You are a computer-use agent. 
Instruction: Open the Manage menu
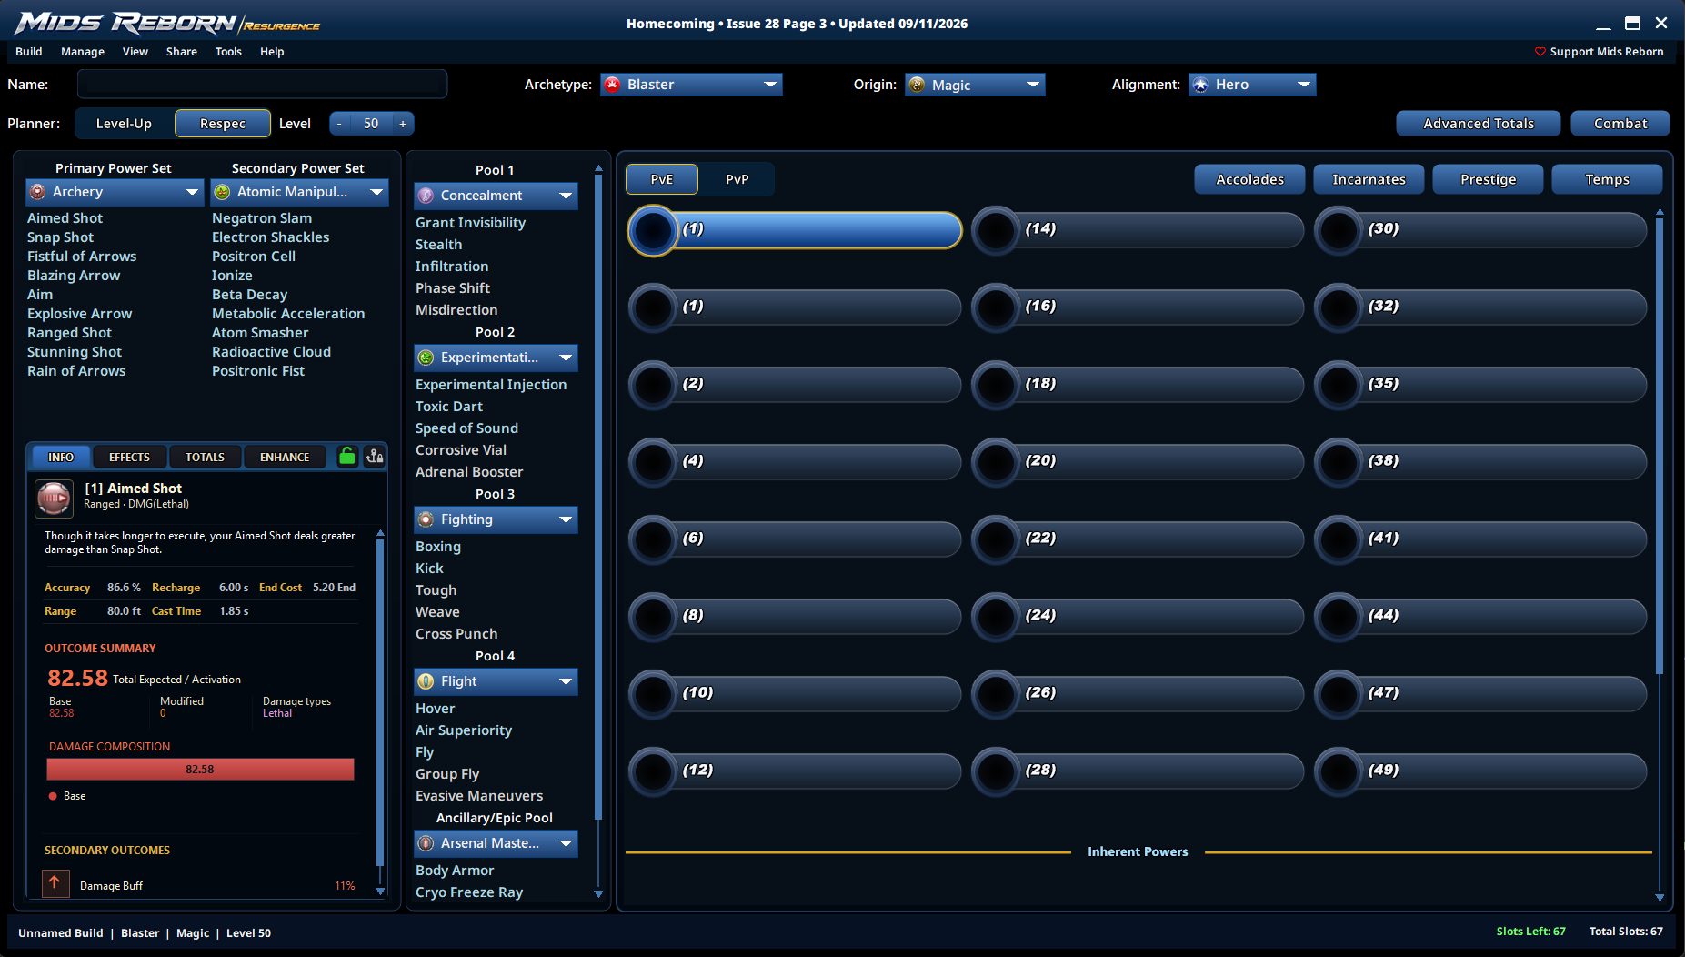point(83,52)
